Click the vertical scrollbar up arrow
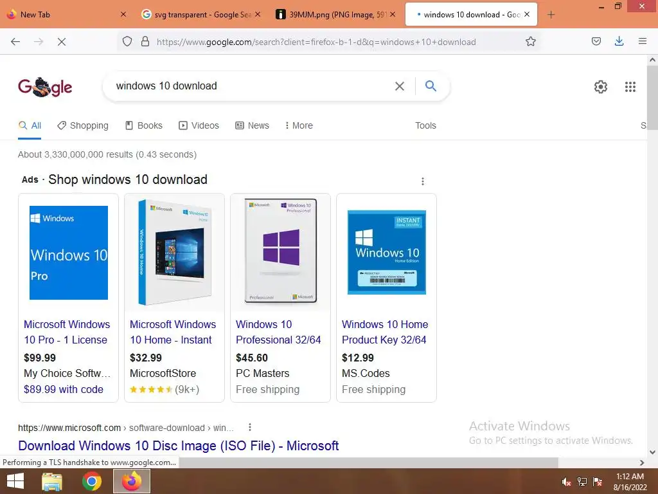This screenshot has height=494, width=658. [653, 60]
